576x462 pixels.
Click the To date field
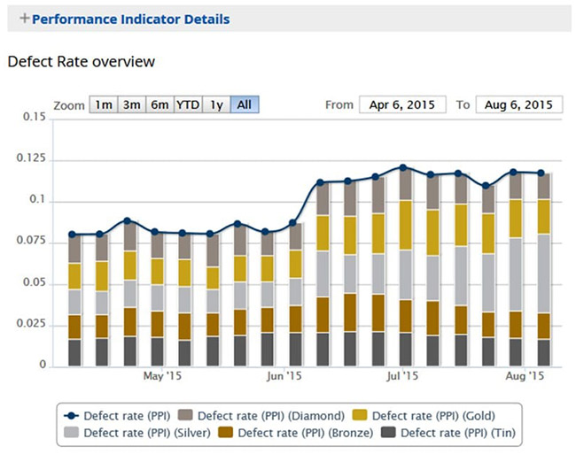[518, 104]
